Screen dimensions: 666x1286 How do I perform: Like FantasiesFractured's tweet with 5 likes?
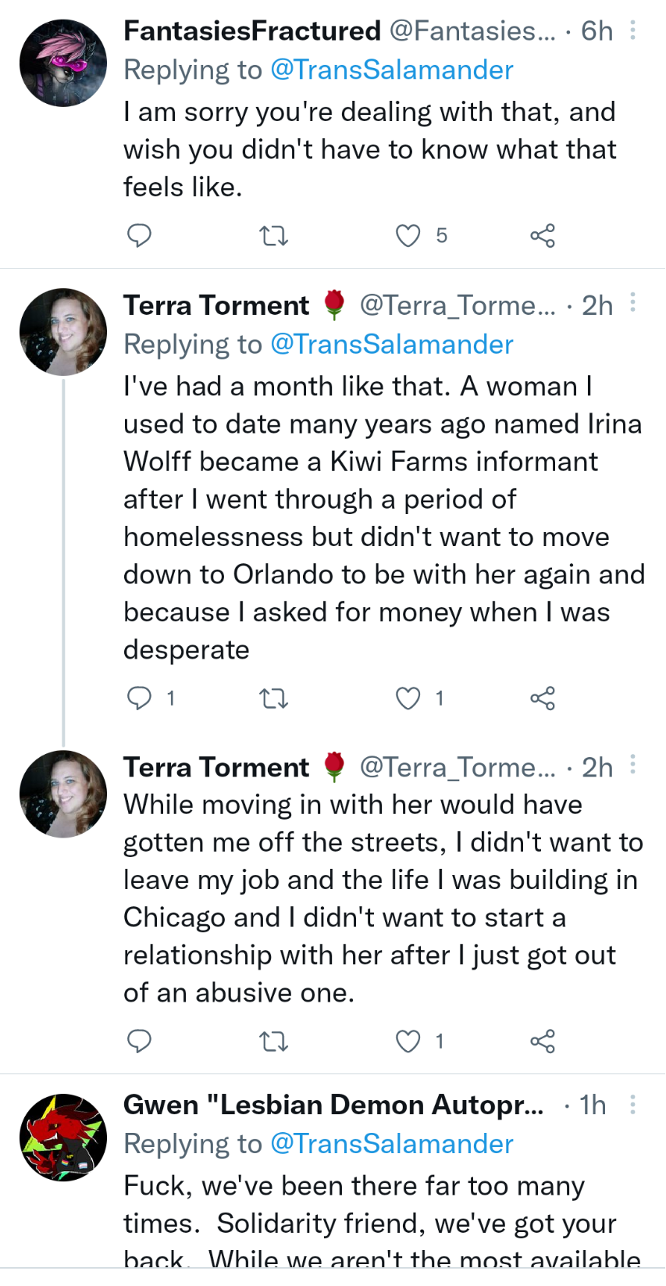coord(408,235)
